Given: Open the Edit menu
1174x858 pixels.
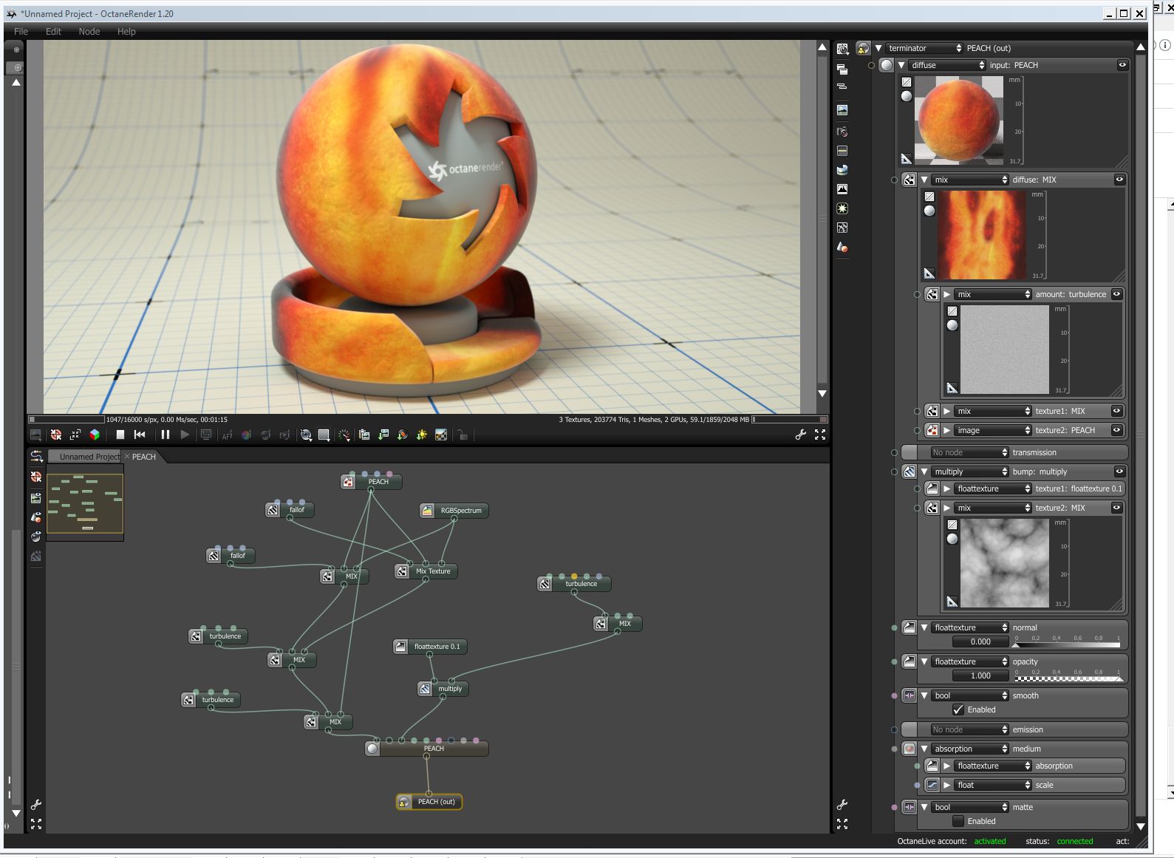Looking at the screenshot, I should 53,32.
